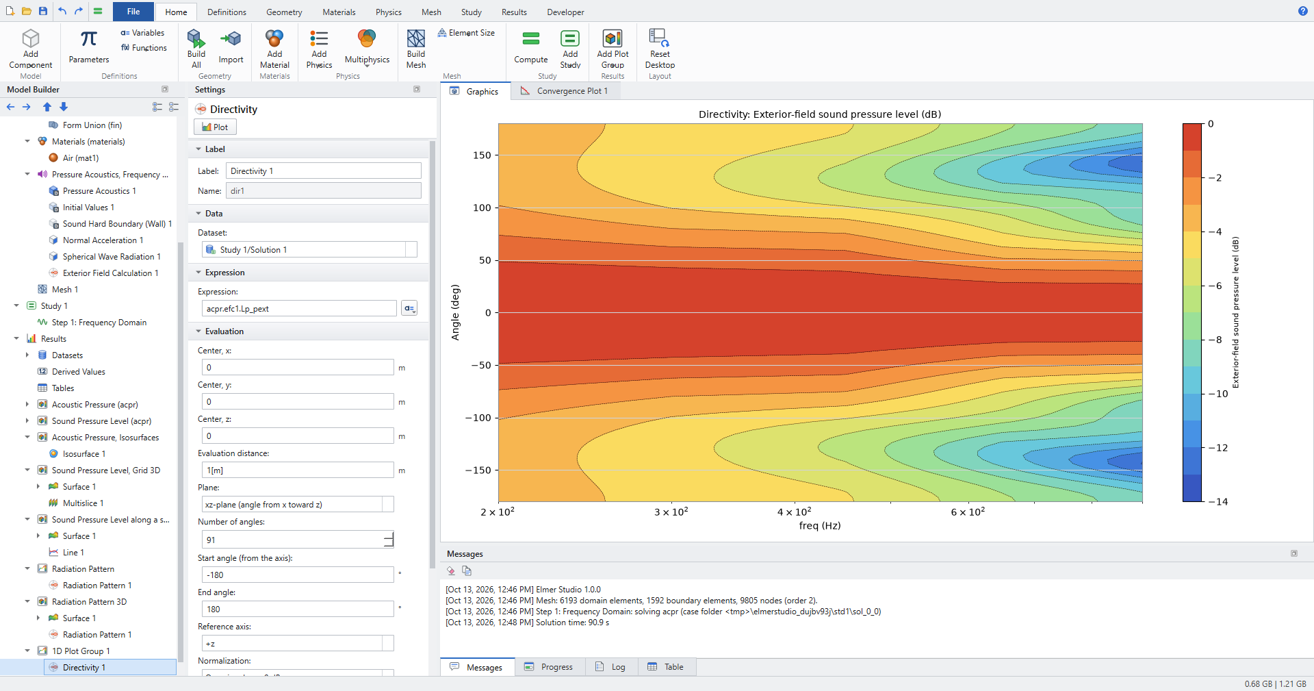
Task: Open the Results ribbon tab
Action: (x=514, y=12)
